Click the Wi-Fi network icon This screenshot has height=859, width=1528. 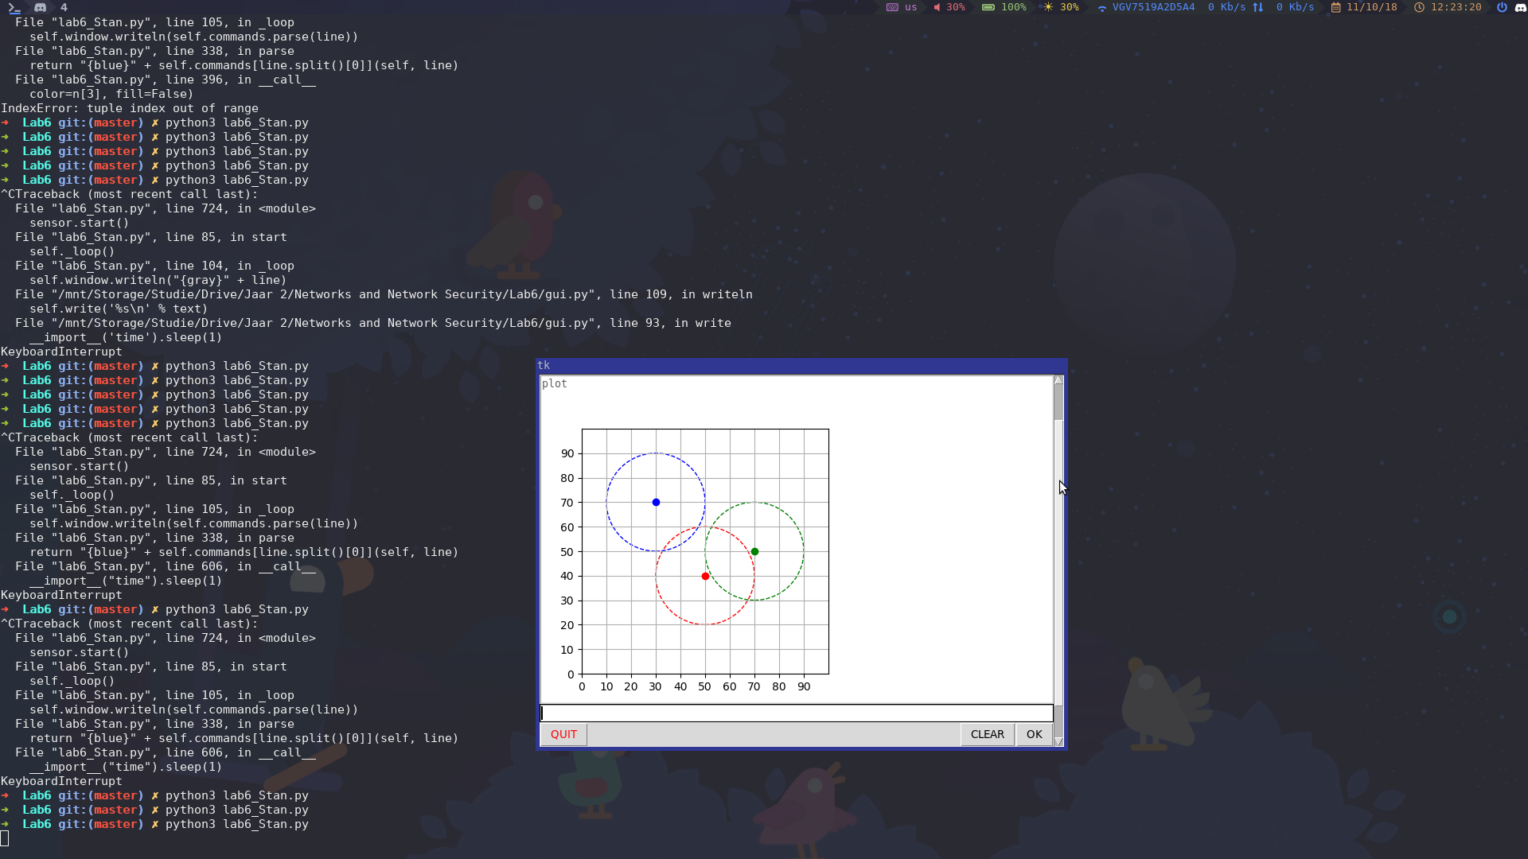coord(1101,8)
